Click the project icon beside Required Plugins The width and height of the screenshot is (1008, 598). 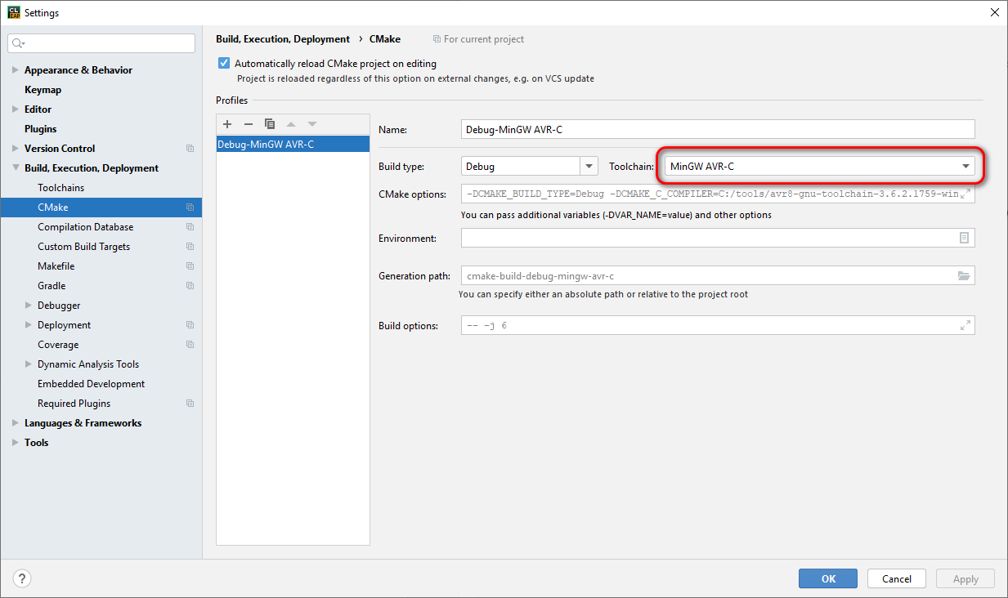coord(190,404)
